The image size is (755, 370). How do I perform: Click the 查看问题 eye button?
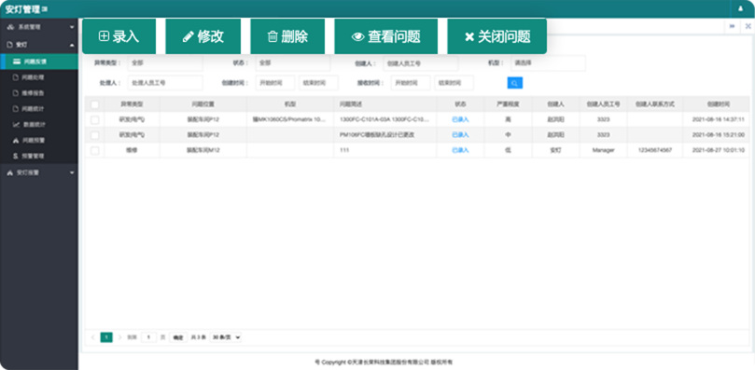[386, 36]
